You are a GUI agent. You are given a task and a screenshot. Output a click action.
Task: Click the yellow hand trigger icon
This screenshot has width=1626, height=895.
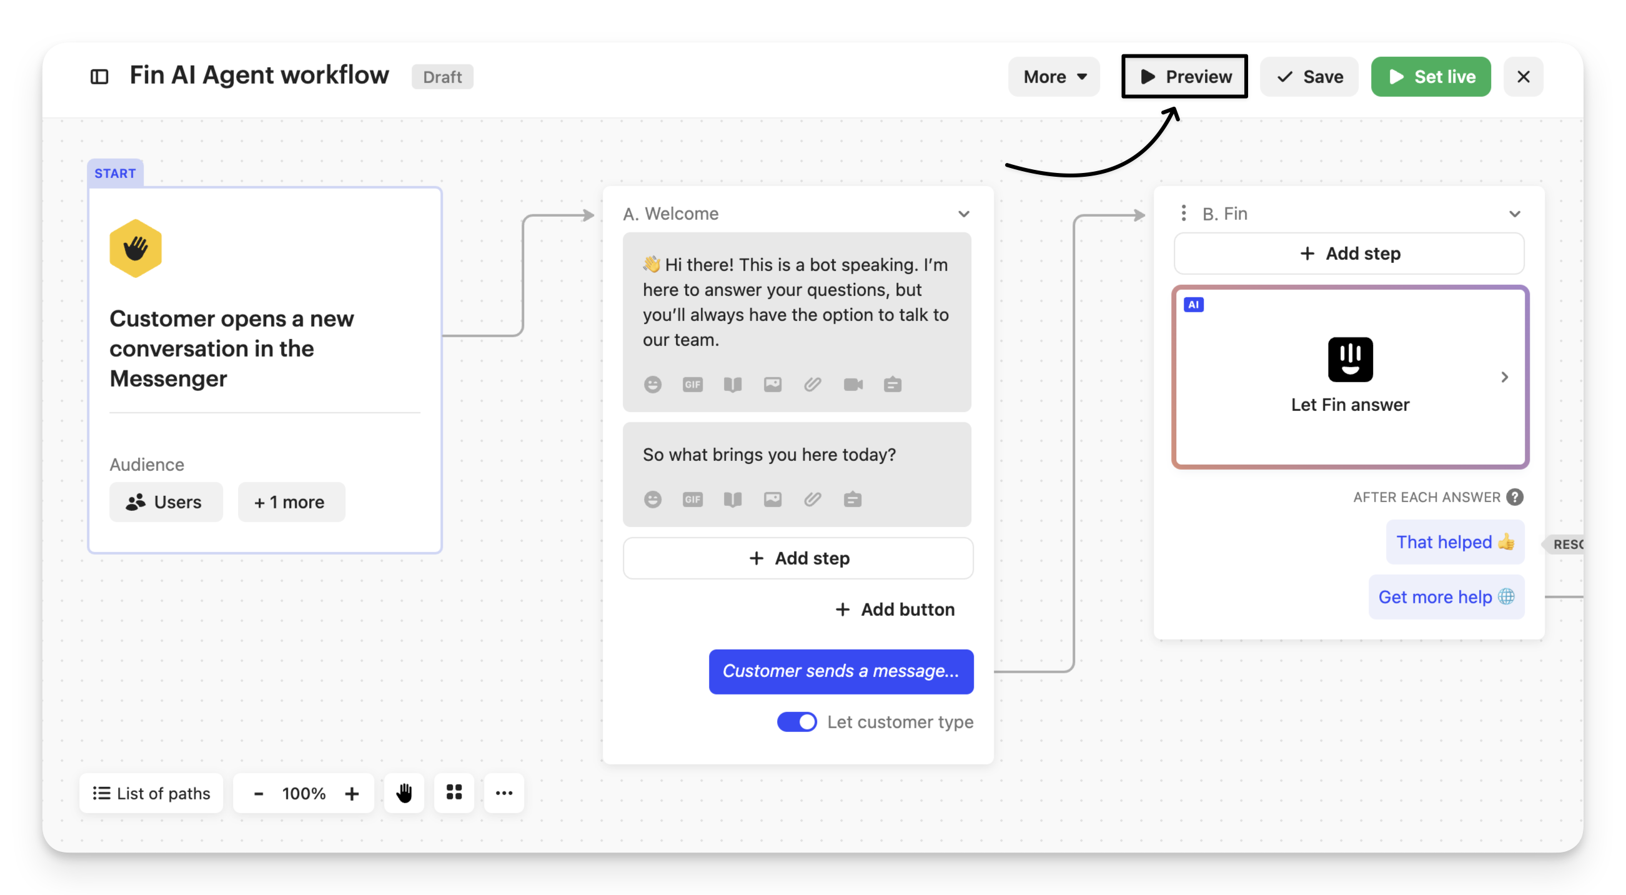(x=136, y=248)
